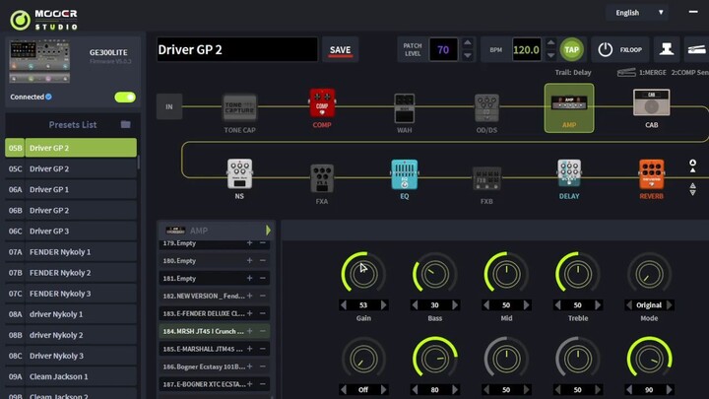Toggle the Connected device switch
The image size is (709, 399).
[125, 98]
